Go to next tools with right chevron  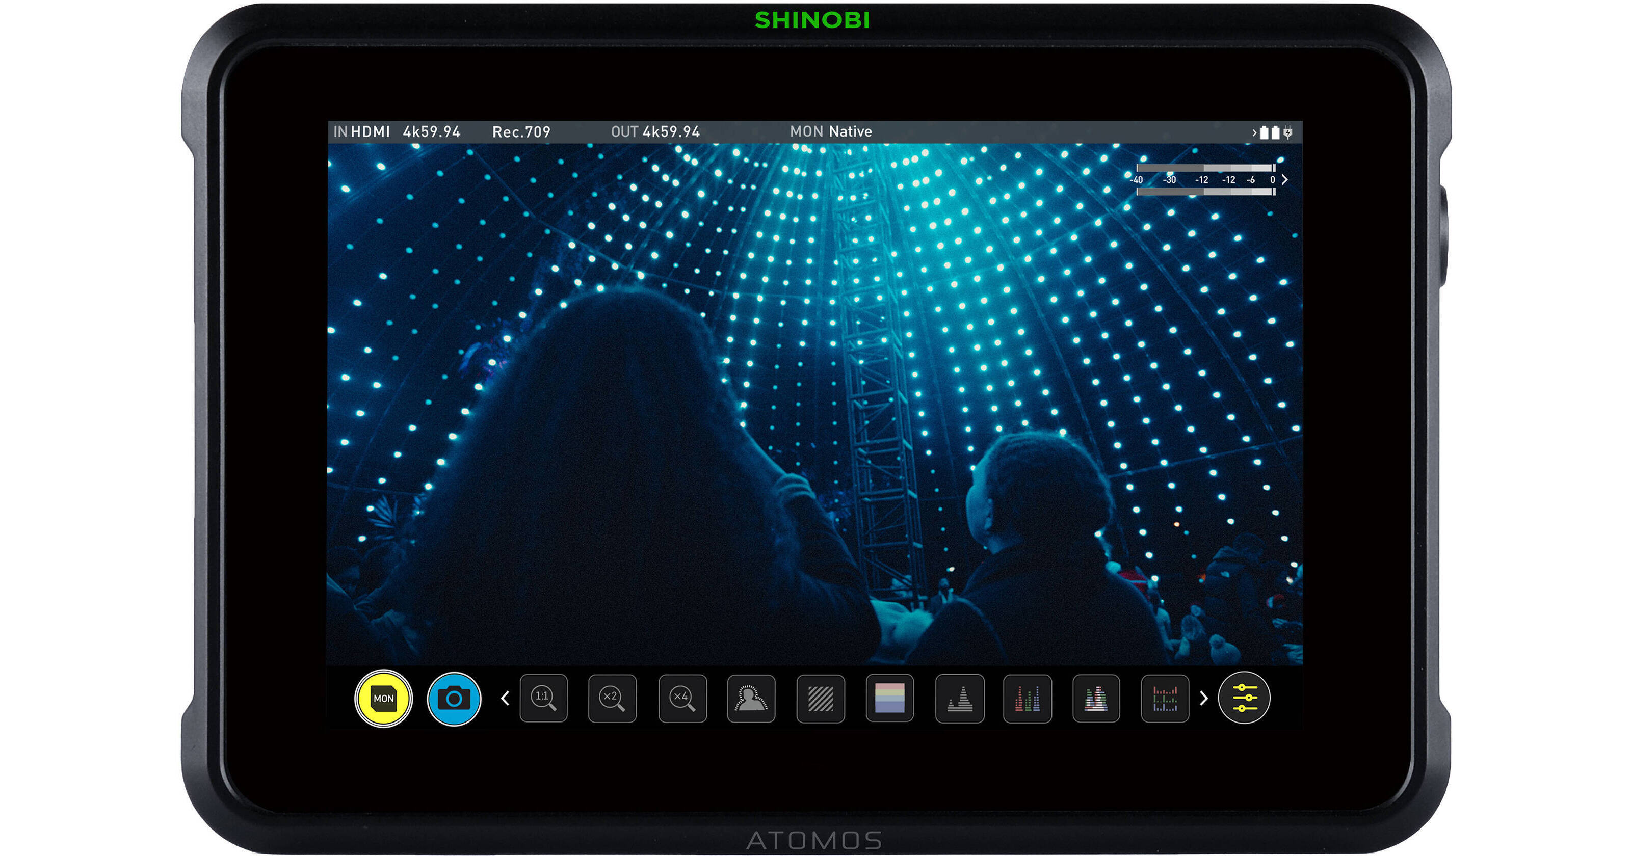(x=1203, y=699)
